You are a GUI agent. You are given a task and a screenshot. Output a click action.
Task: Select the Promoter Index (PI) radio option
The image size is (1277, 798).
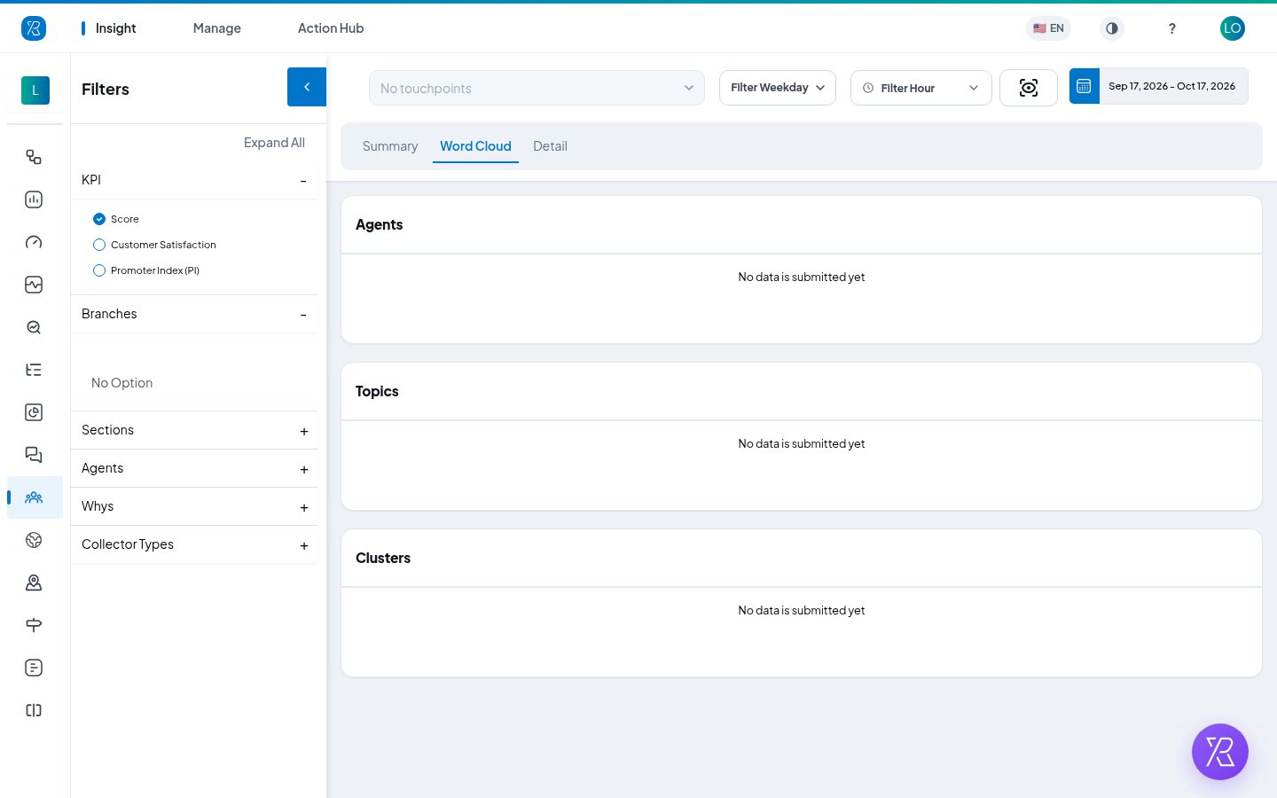pyautogui.click(x=99, y=270)
